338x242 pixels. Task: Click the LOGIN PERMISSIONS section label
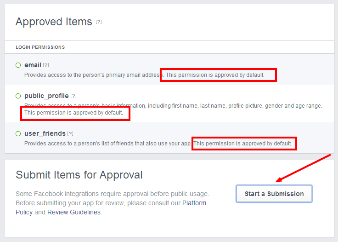(40, 47)
